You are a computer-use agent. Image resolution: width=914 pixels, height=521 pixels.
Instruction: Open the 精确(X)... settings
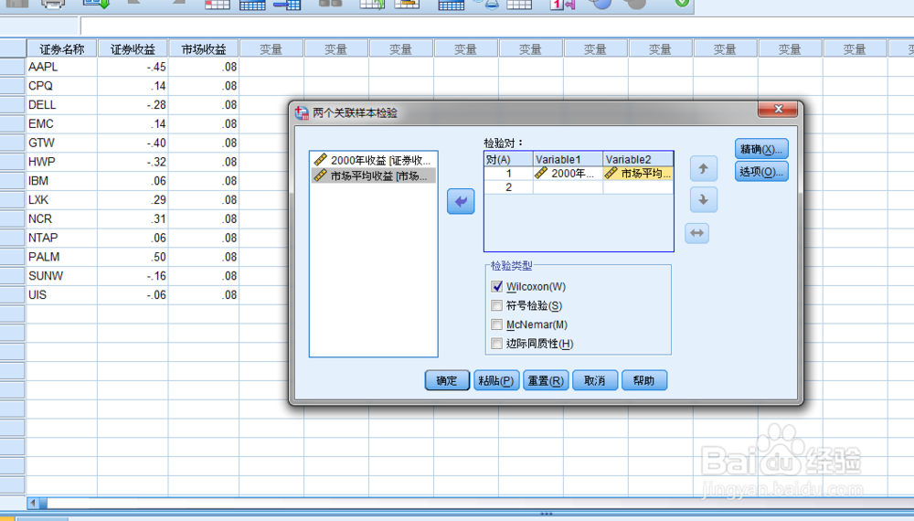(x=761, y=149)
